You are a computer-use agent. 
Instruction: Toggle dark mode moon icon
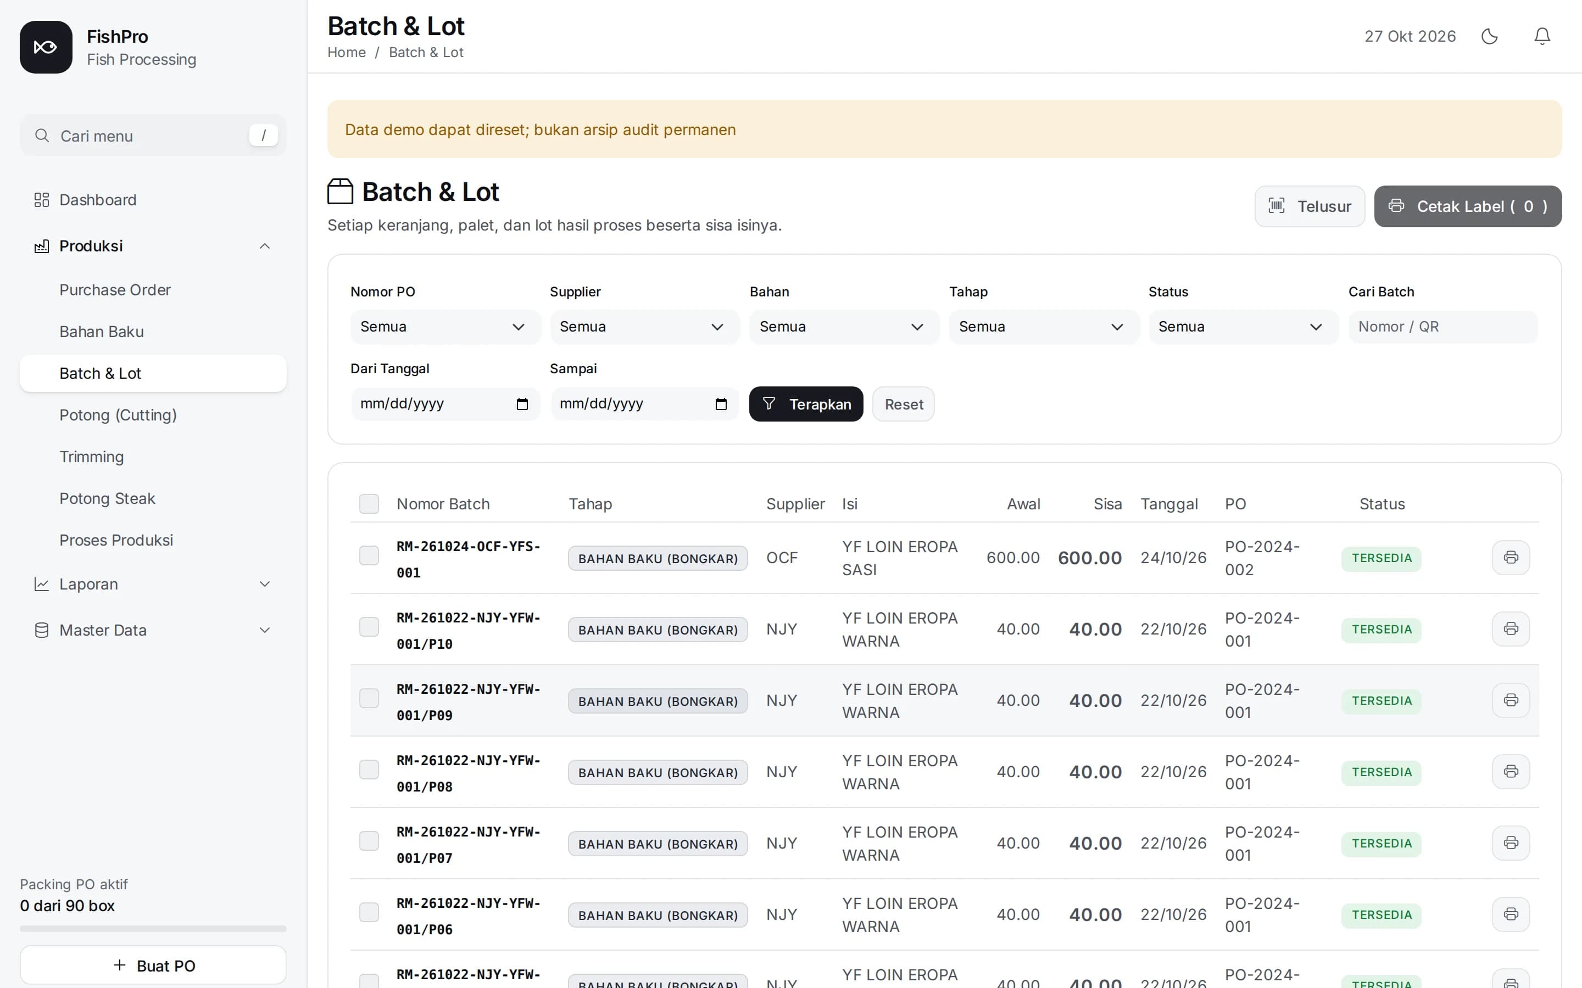[x=1489, y=36]
